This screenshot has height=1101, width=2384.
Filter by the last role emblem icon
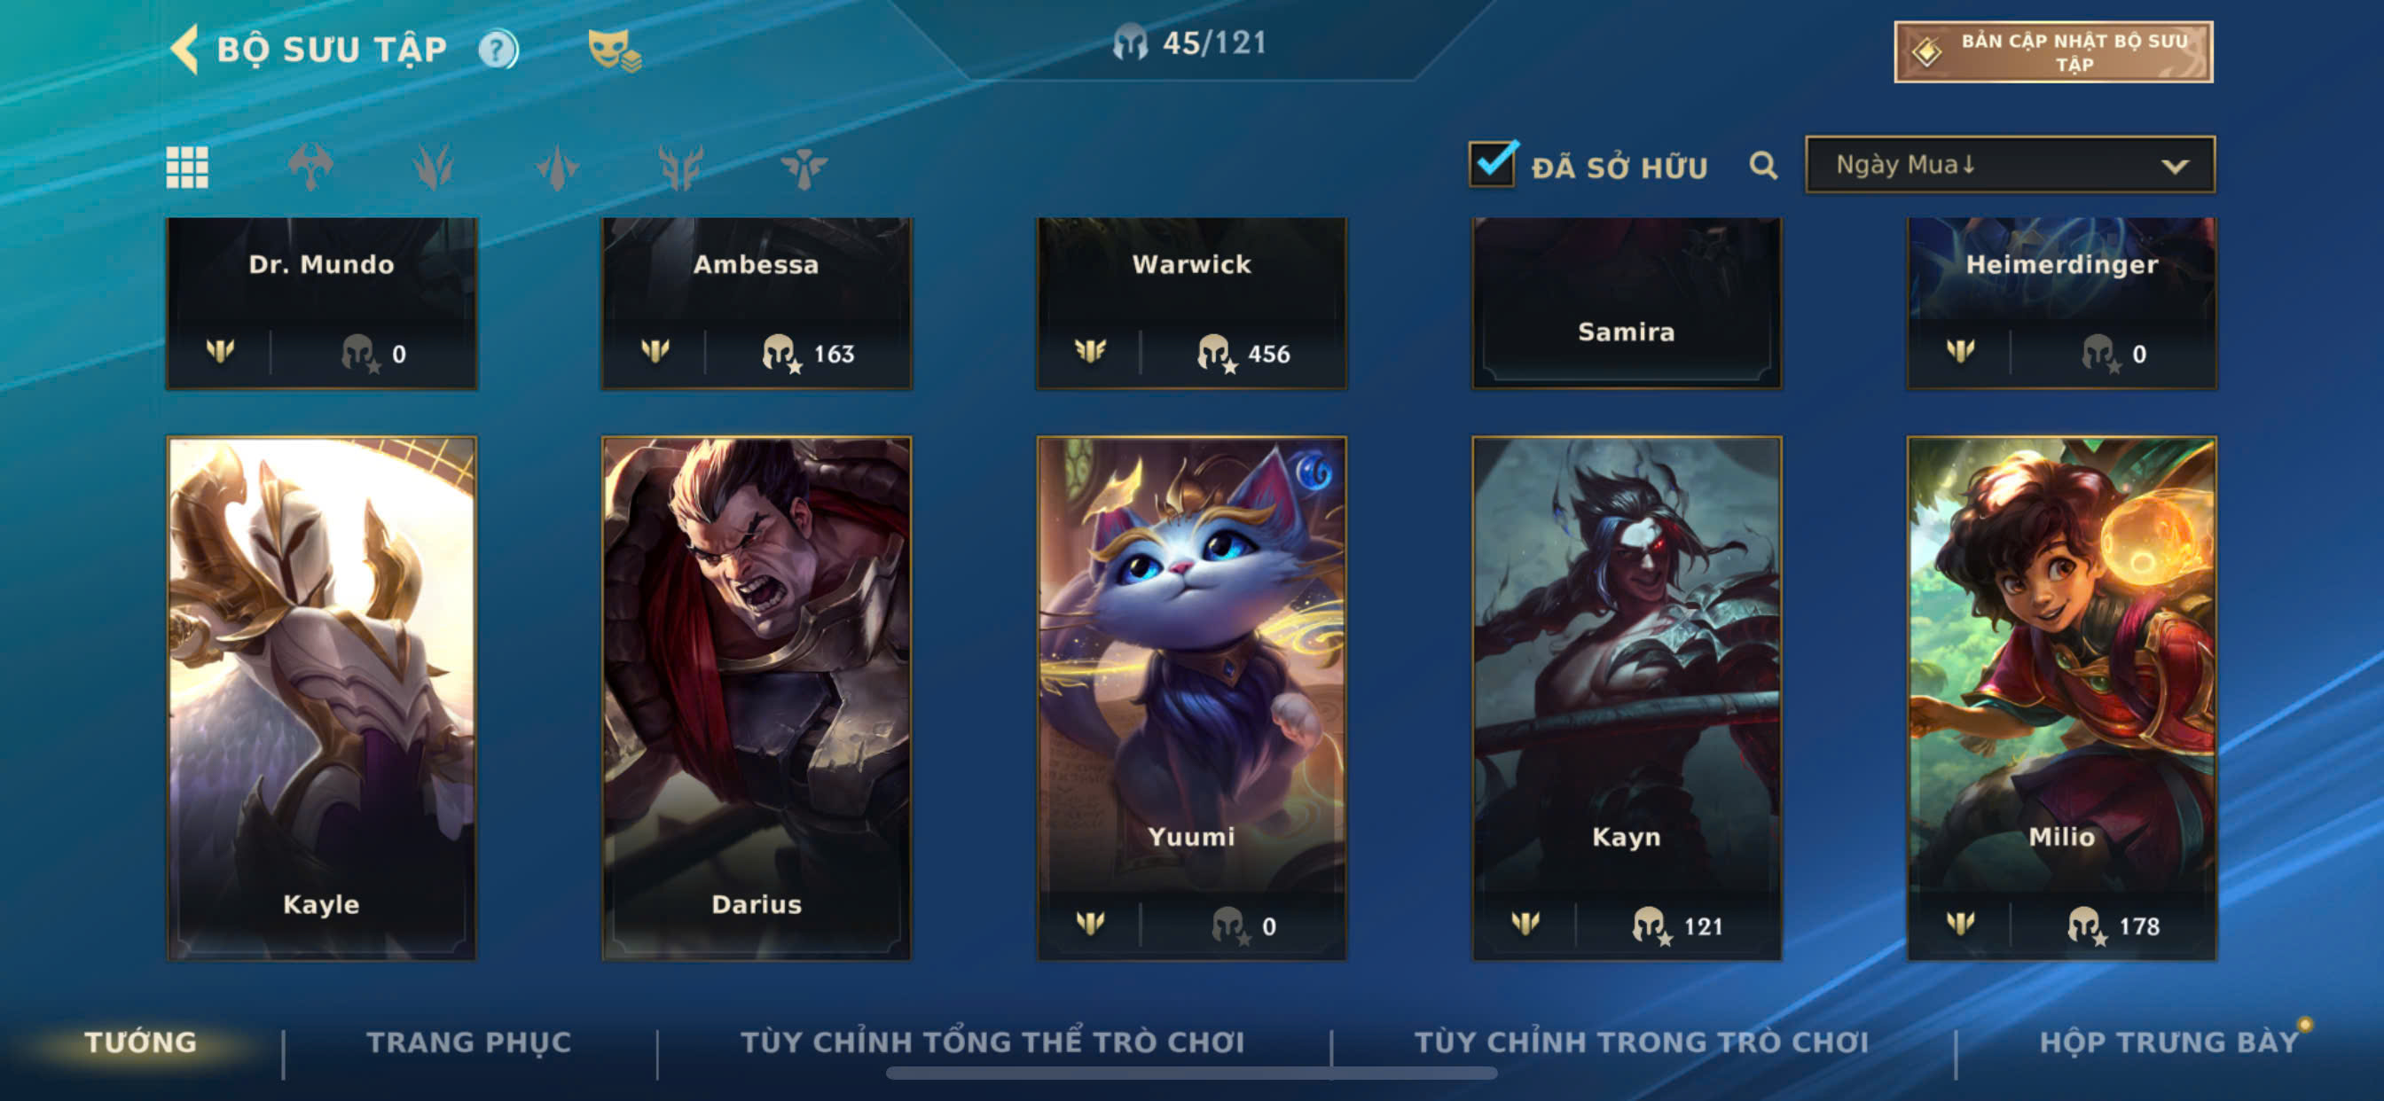click(804, 168)
